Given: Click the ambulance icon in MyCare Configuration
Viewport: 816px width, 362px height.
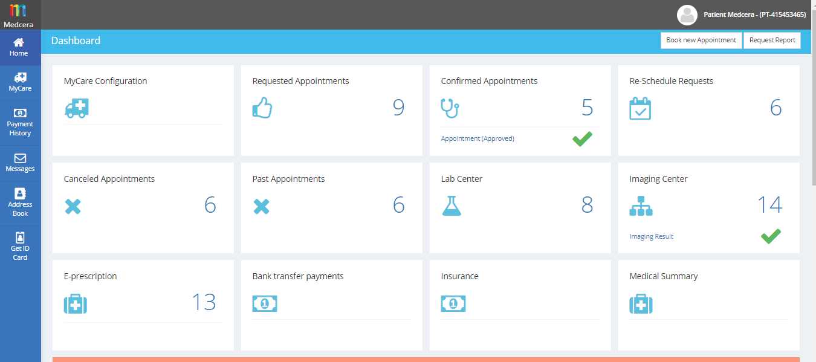Looking at the screenshot, I should [77, 109].
